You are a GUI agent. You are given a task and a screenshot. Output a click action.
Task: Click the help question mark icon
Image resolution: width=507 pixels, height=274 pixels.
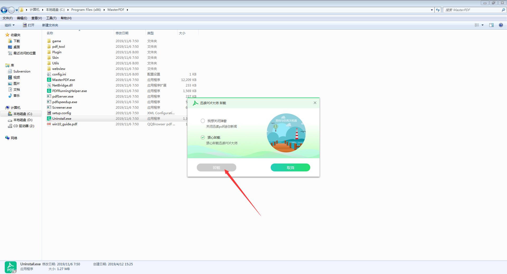tap(501, 25)
